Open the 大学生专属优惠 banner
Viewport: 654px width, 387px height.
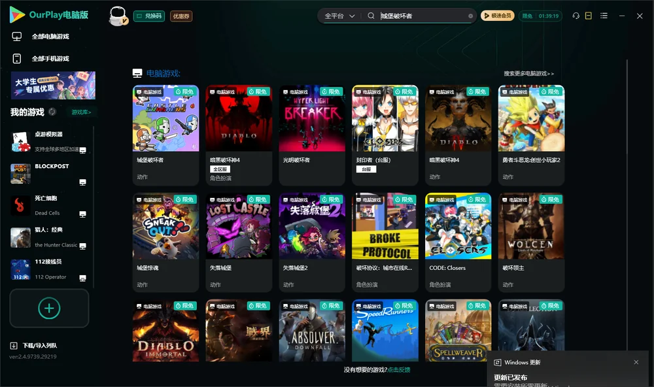tap(53, 86)
